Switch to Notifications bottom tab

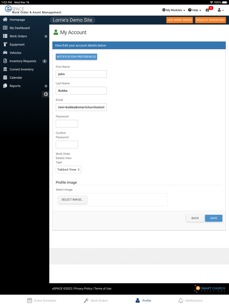[x=190, y=300]
